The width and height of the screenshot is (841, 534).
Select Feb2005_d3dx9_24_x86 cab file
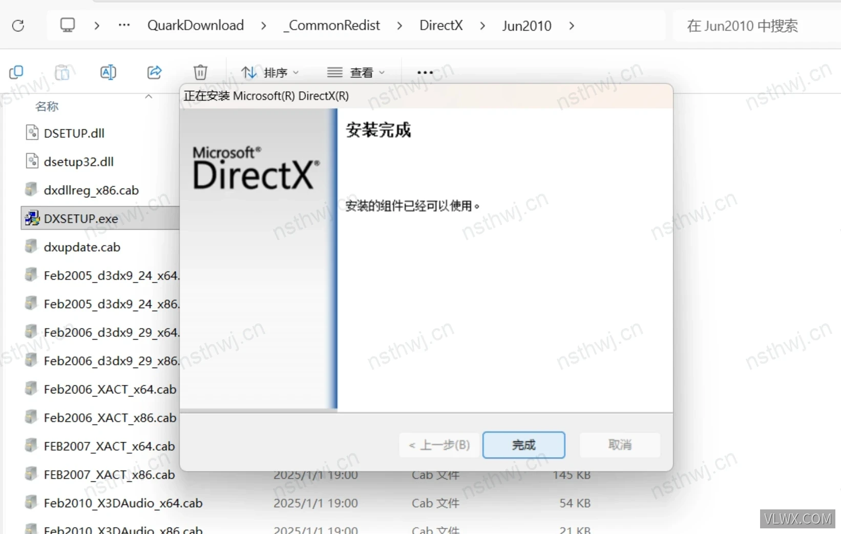pyautogui.click(x=111, y=304)
